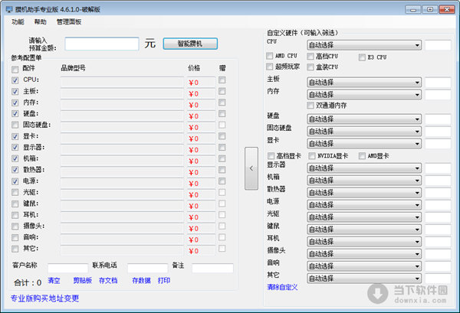This screenshot has height=313, width=460.
Task: Maximize the 攒机助手 window
Action: [430, 10]
